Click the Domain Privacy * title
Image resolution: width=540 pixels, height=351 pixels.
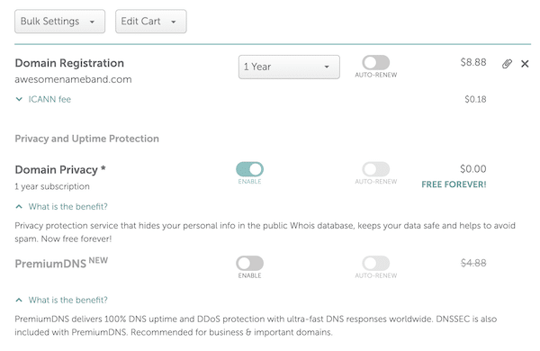(x=60, y=169)
